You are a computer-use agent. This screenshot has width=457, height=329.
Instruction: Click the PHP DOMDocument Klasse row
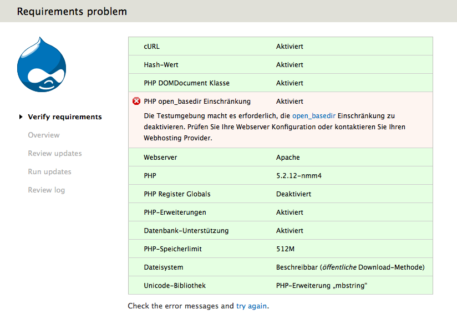coord(280,83)
